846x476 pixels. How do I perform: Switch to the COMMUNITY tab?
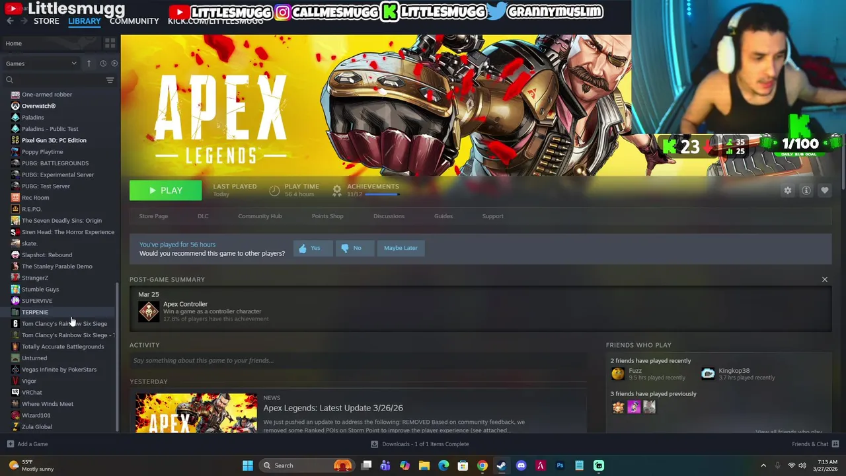pyautogui.click(x=134, y=21)
